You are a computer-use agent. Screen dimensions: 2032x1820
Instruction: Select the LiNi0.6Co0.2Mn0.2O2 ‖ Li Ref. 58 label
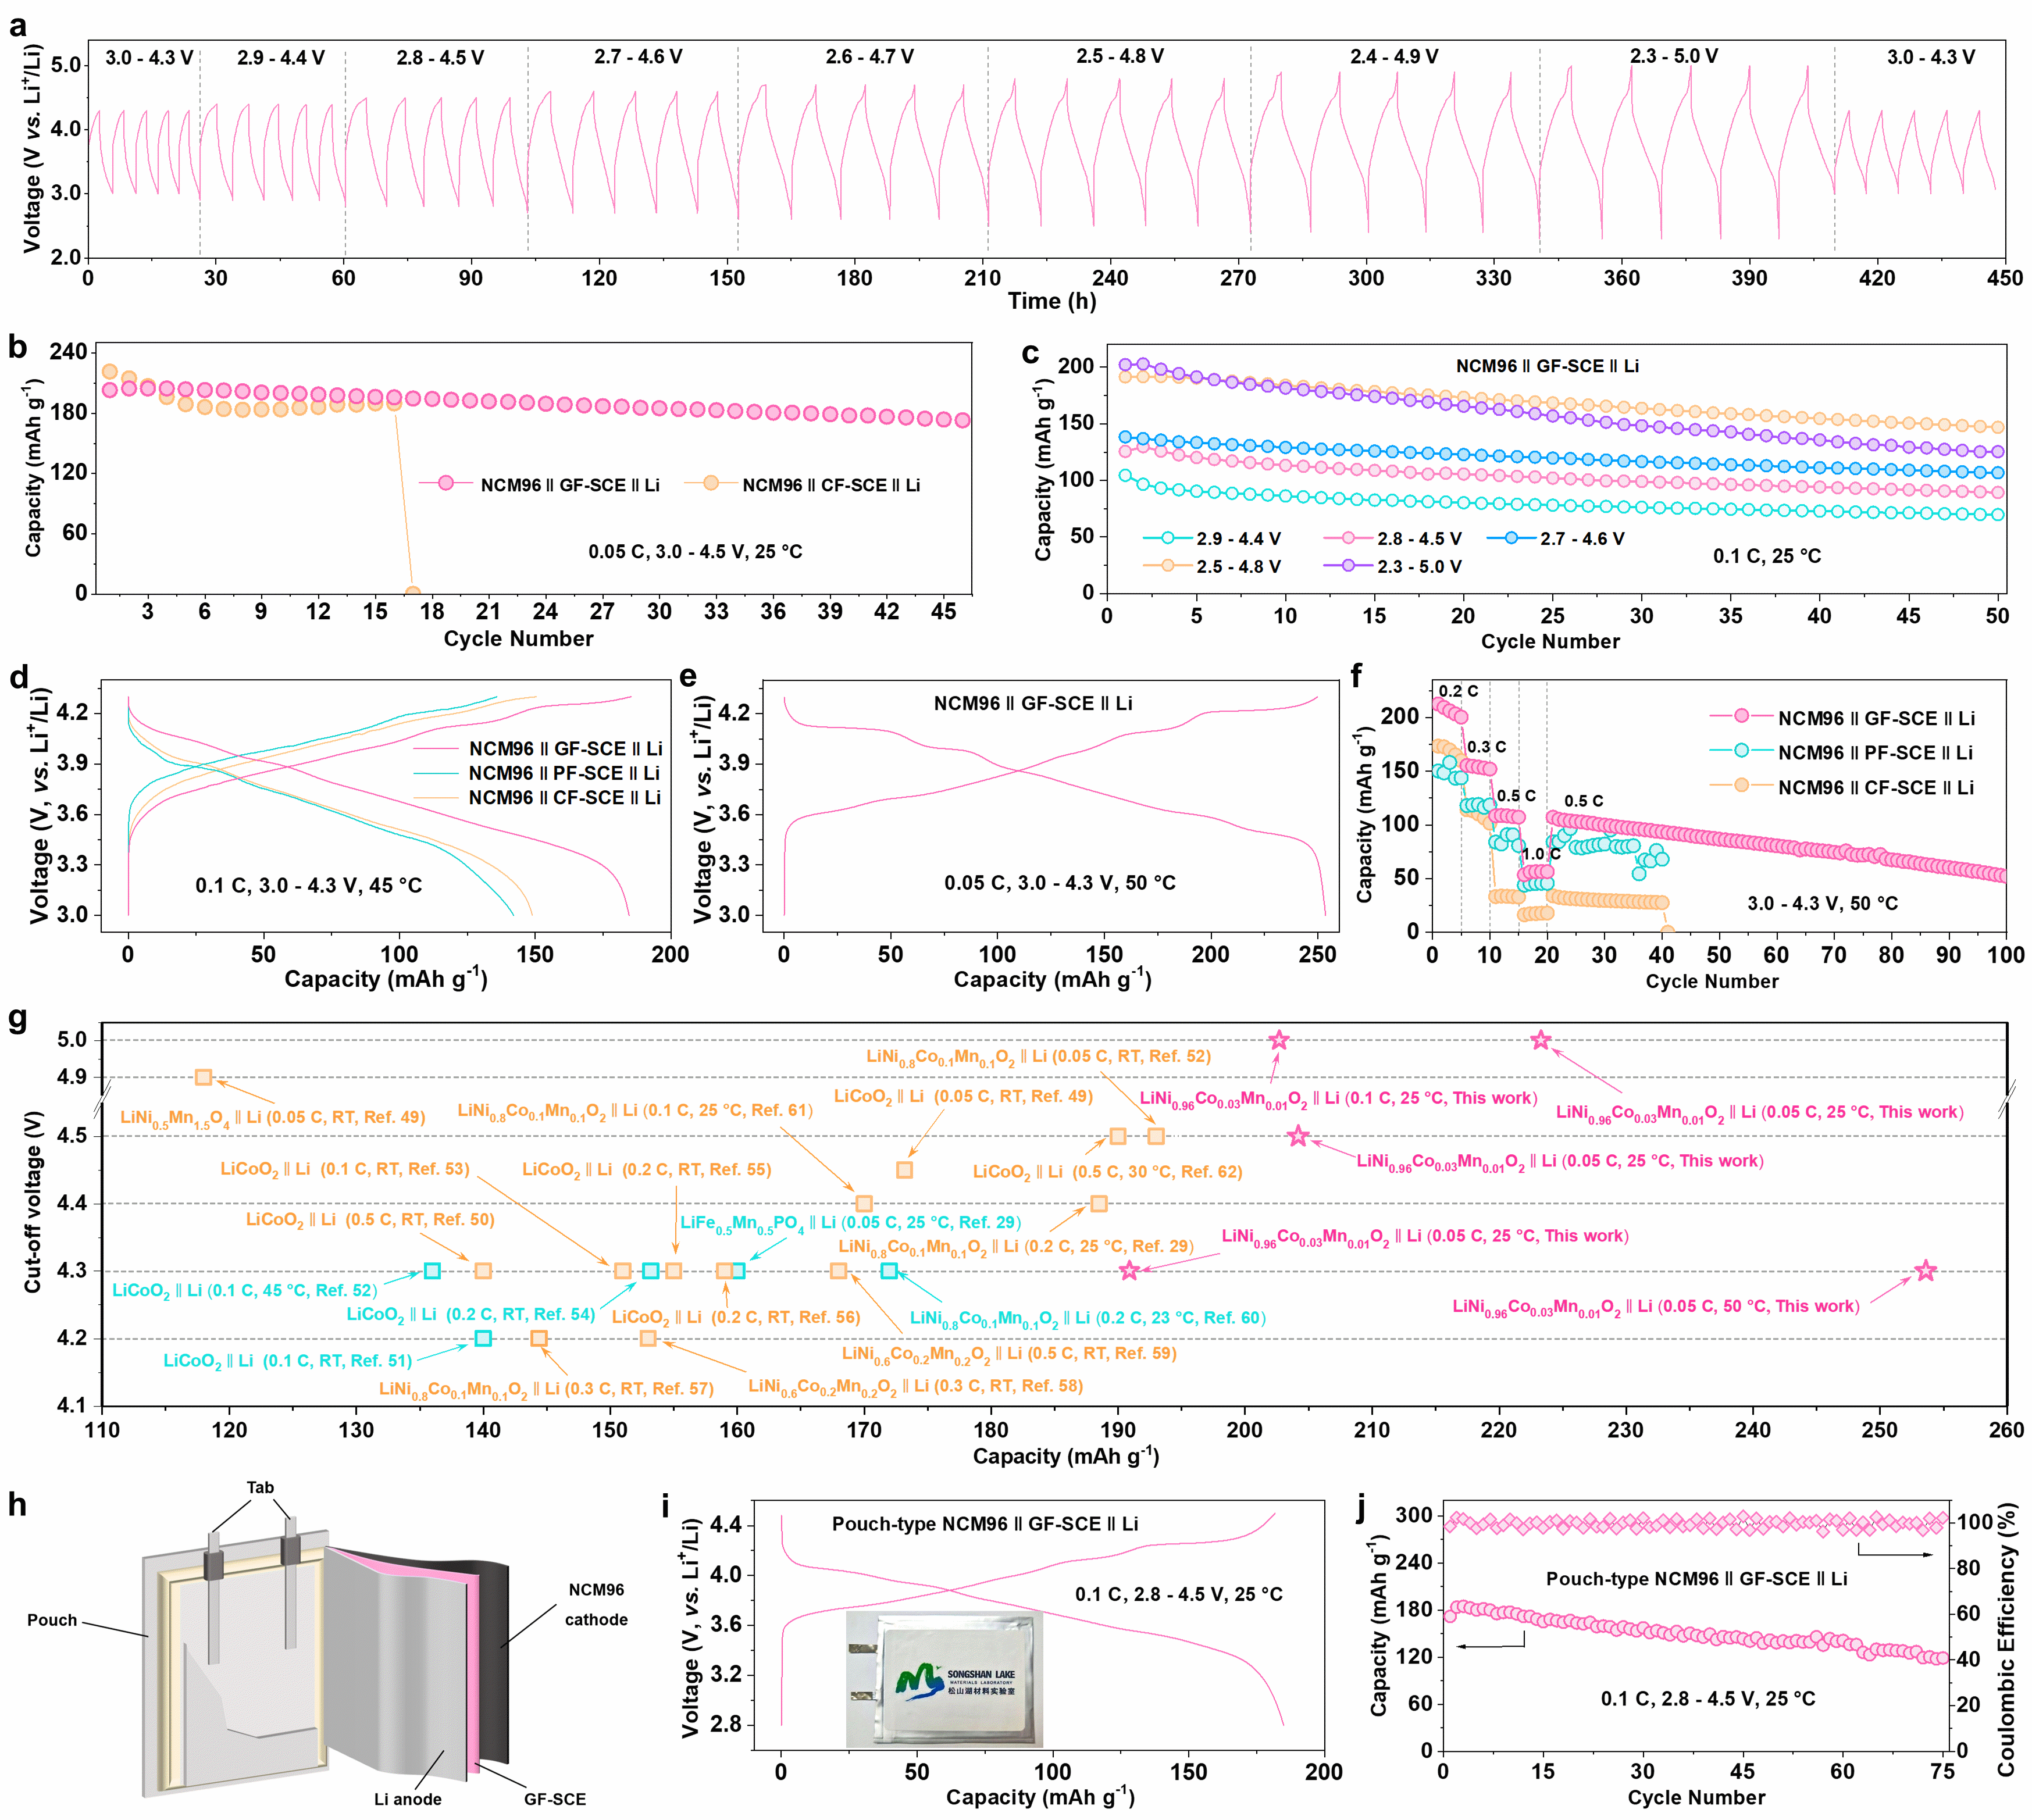[x=916, y=1386]
